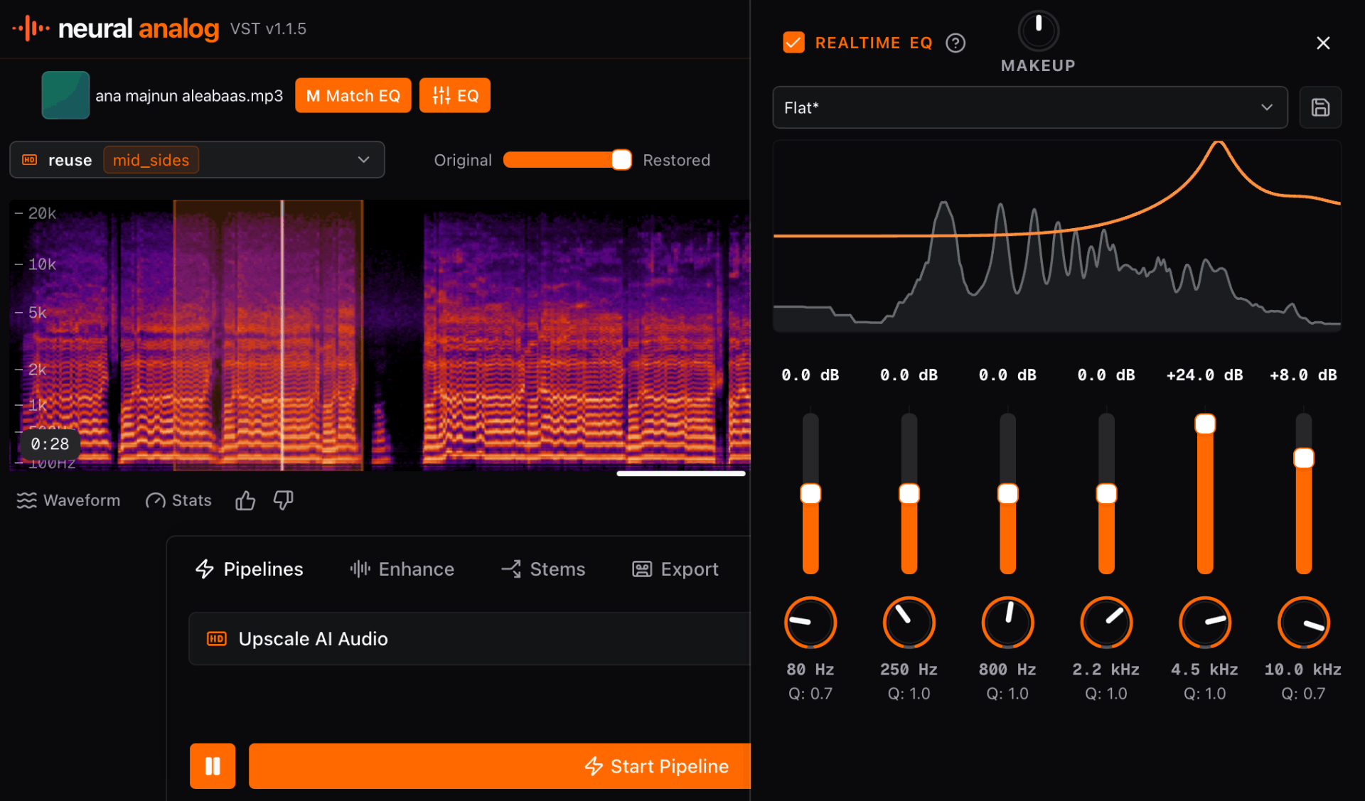Select the Upscale AI Audio pipeline row
Image resolution: width=1365 pixels, height=801 pixels.
[469, 638]
